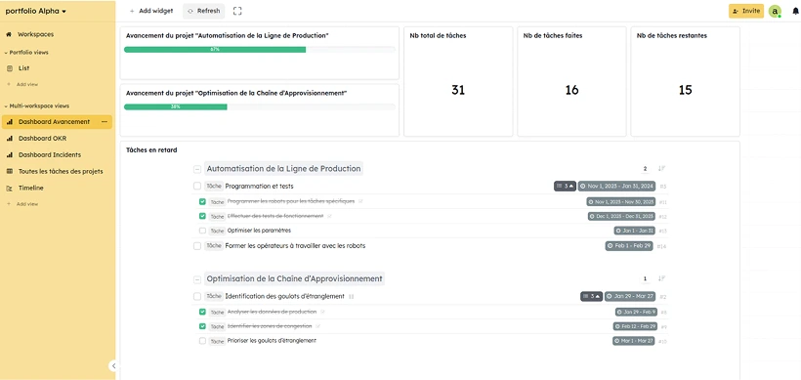Viewport: 801px width, 380px height.
Task: Click the Feb 1 - Feb 29 date badge
Action: pos(629,245)
